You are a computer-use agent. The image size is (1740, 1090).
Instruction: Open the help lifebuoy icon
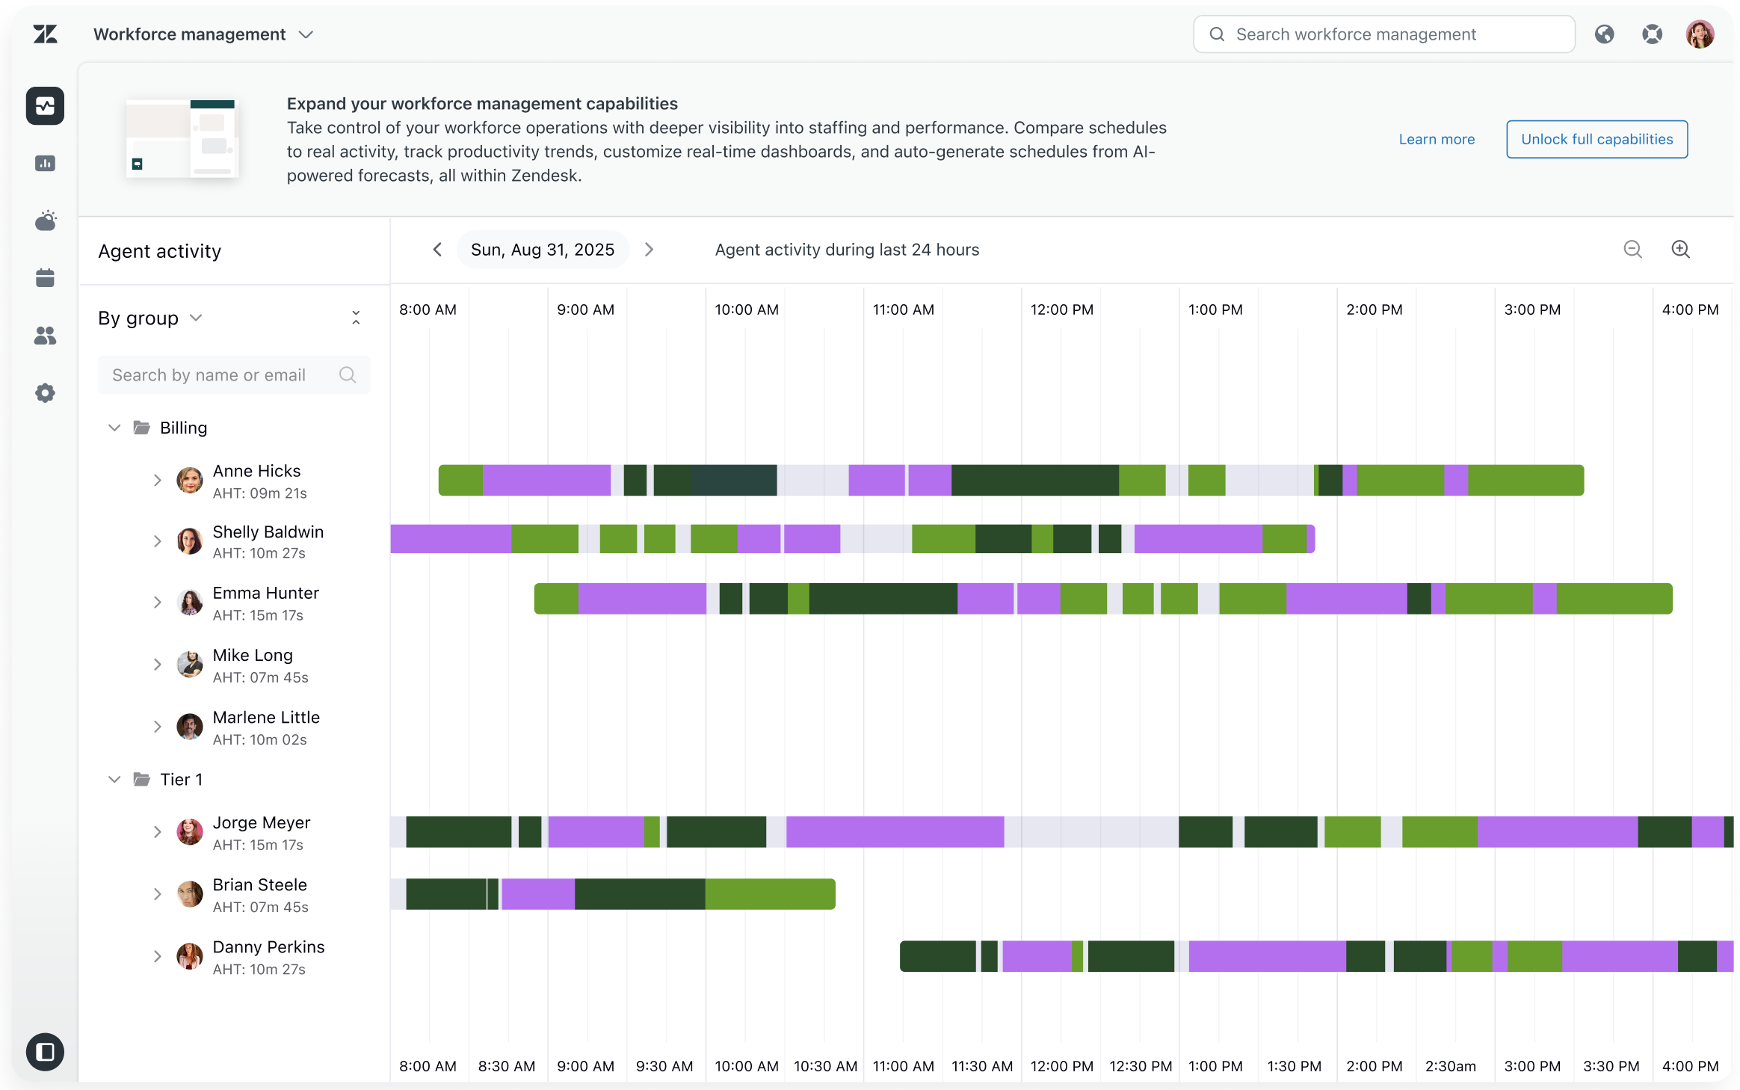[x=1652, y=34]
